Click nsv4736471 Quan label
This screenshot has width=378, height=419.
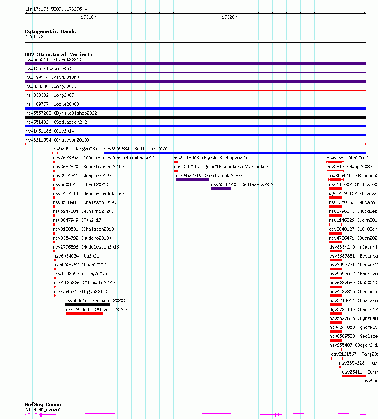point(353,238)
